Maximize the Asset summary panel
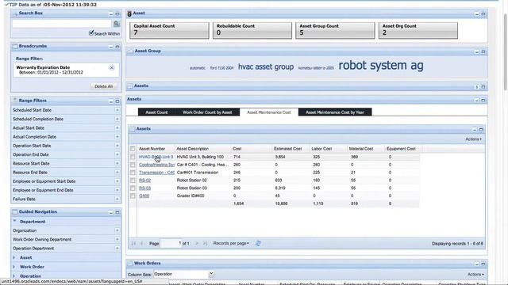The width and height of the screenshot is (508, 285). (483, 14)
